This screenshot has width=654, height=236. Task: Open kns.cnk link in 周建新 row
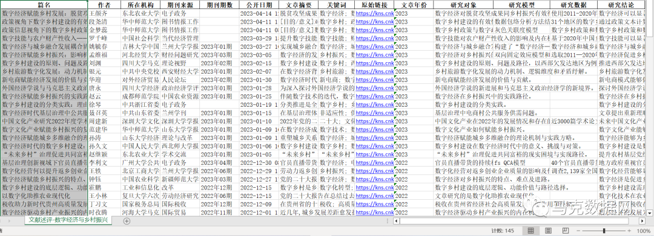pos(374,121)
